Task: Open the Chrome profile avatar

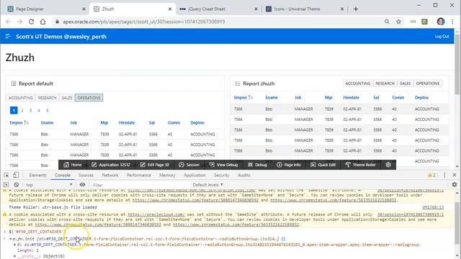Action: (440, 22)
